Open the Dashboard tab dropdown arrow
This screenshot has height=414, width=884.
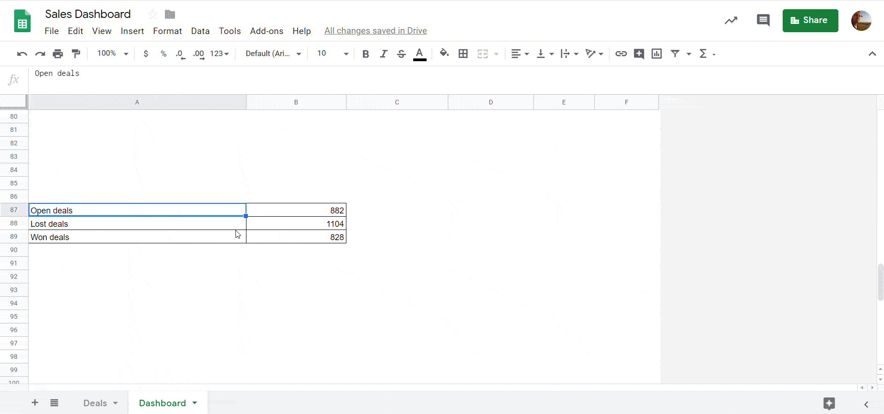(195, 403)
